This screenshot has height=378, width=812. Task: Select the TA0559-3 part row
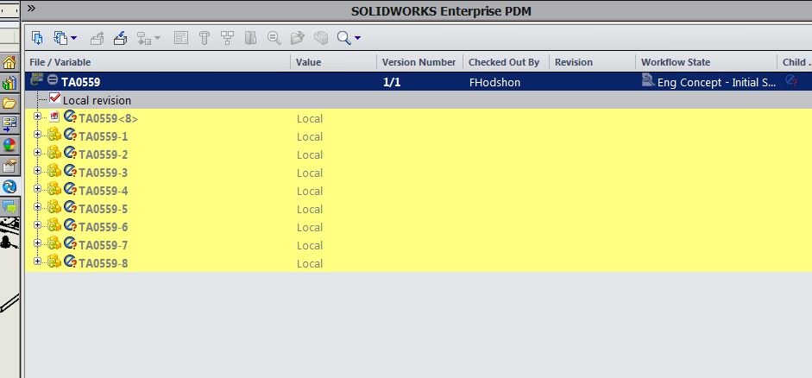point(419,173)
